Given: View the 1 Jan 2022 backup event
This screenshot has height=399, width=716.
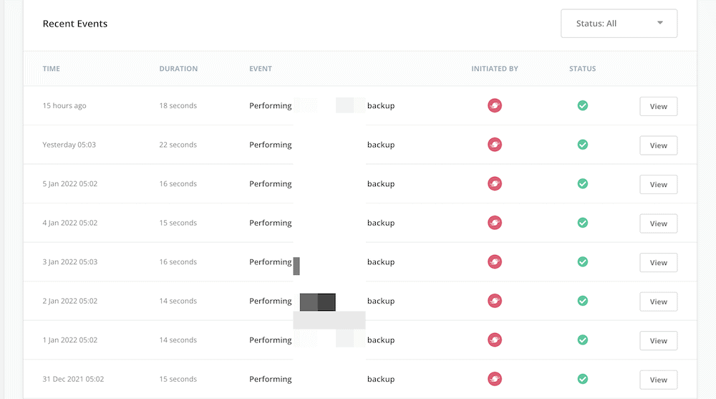Looking at the screenshot, I should (658, 340).
